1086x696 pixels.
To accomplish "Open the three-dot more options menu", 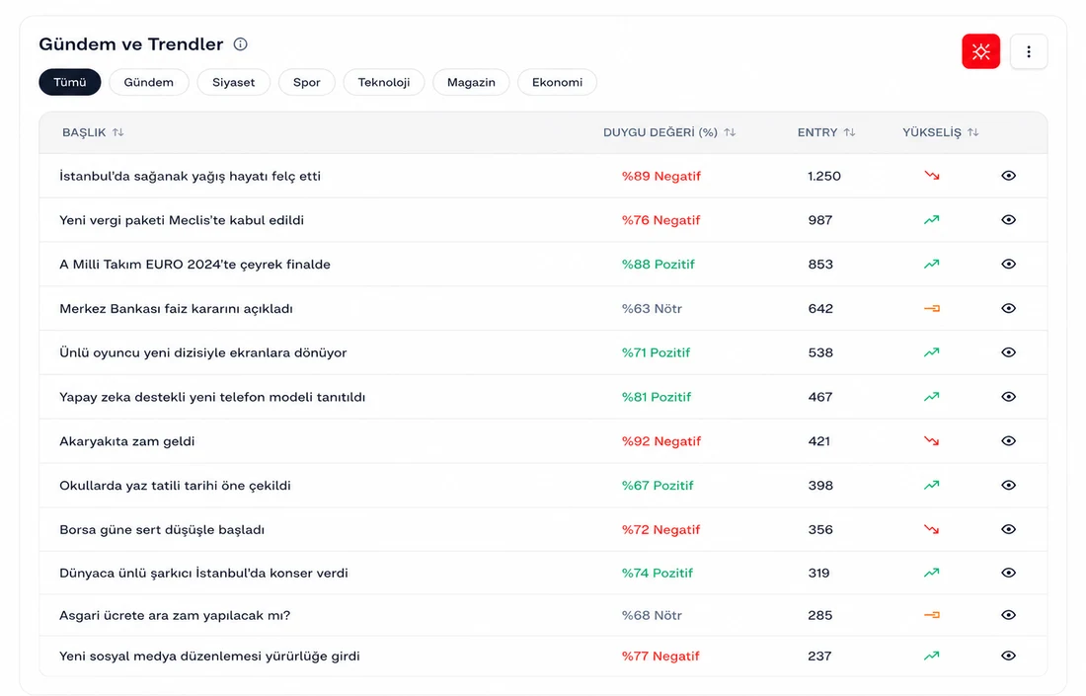I will (x=1028, y=51).
